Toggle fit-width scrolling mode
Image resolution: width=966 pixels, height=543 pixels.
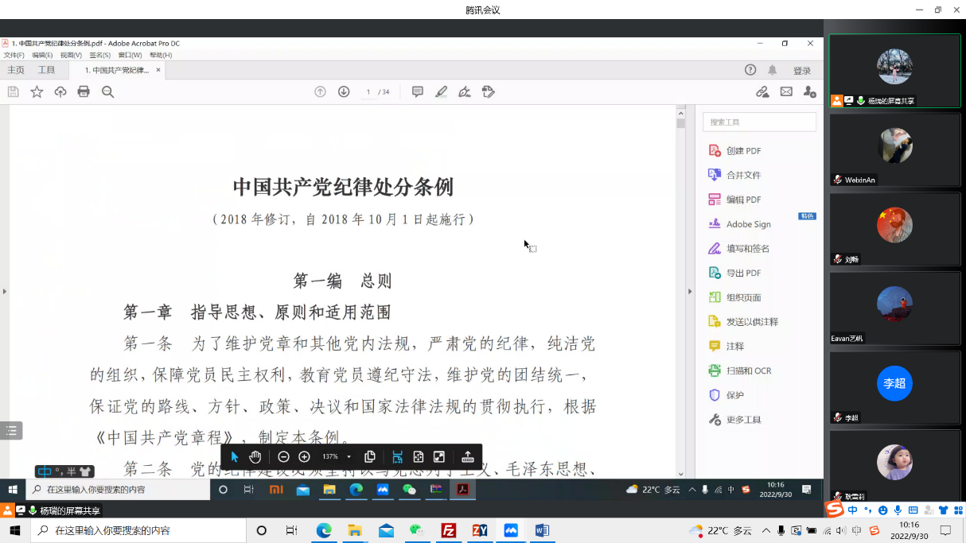[397, 456]
